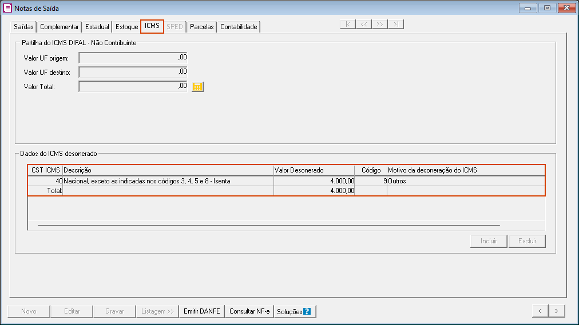Click the Emitir DANFE button
This screenshot has height=325, width=579.
201,311
